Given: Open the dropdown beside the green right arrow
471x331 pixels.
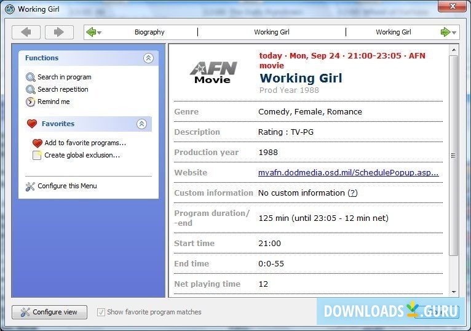Looking at the screenshot, I should [454, 33].
